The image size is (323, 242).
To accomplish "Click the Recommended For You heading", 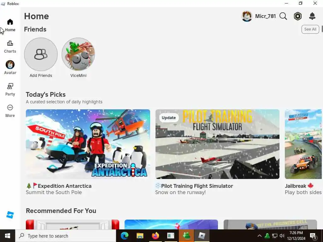I will click(x=61, y=211).
